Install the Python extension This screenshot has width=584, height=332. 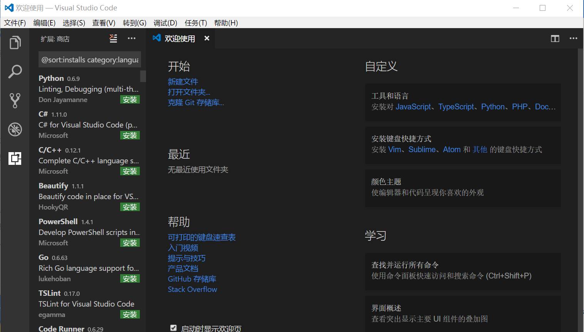[130, 100]
